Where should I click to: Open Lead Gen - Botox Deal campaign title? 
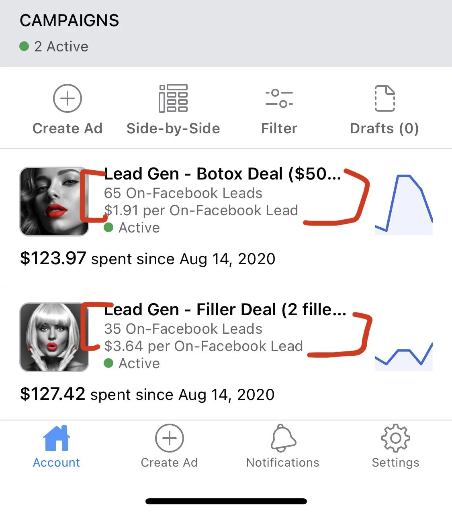[223, 174]
